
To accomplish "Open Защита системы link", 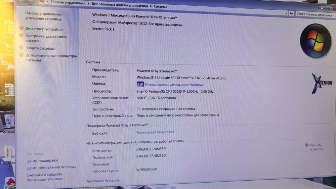I will (x=40, y=48).
